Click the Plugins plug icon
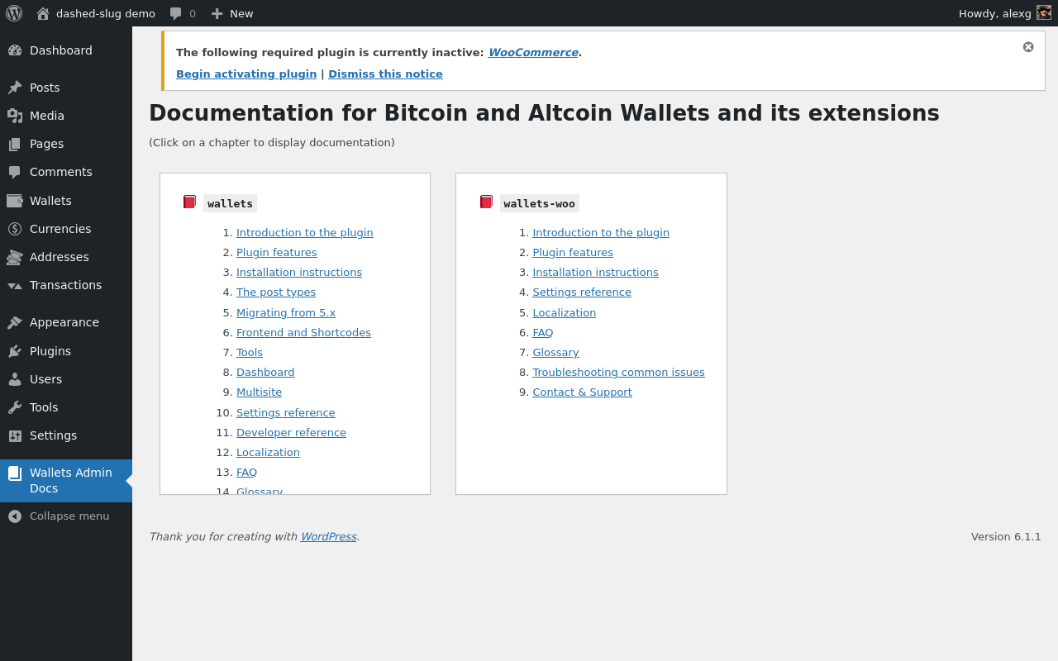1058x661 pixels. (x=15, y=351)
